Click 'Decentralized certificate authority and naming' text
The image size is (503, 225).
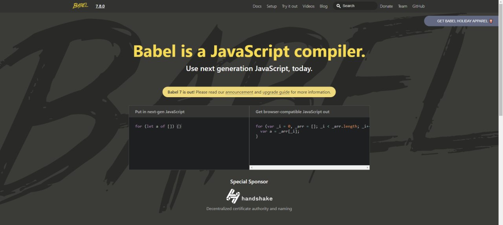249,208
